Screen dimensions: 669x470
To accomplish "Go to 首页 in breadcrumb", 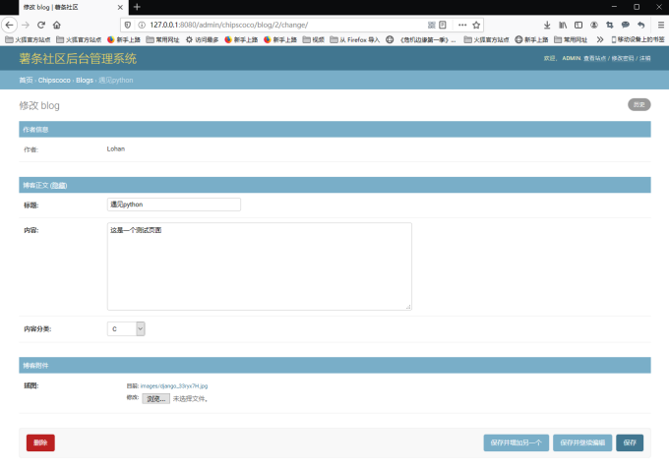I will 26,81.
